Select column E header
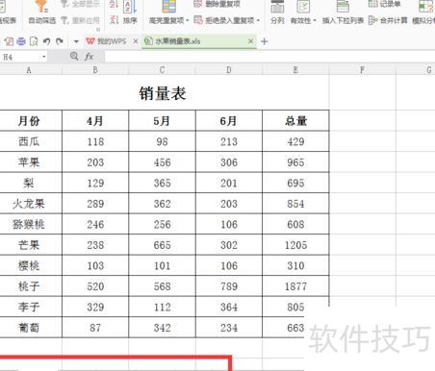435x371 pixels. pos(295,70)
